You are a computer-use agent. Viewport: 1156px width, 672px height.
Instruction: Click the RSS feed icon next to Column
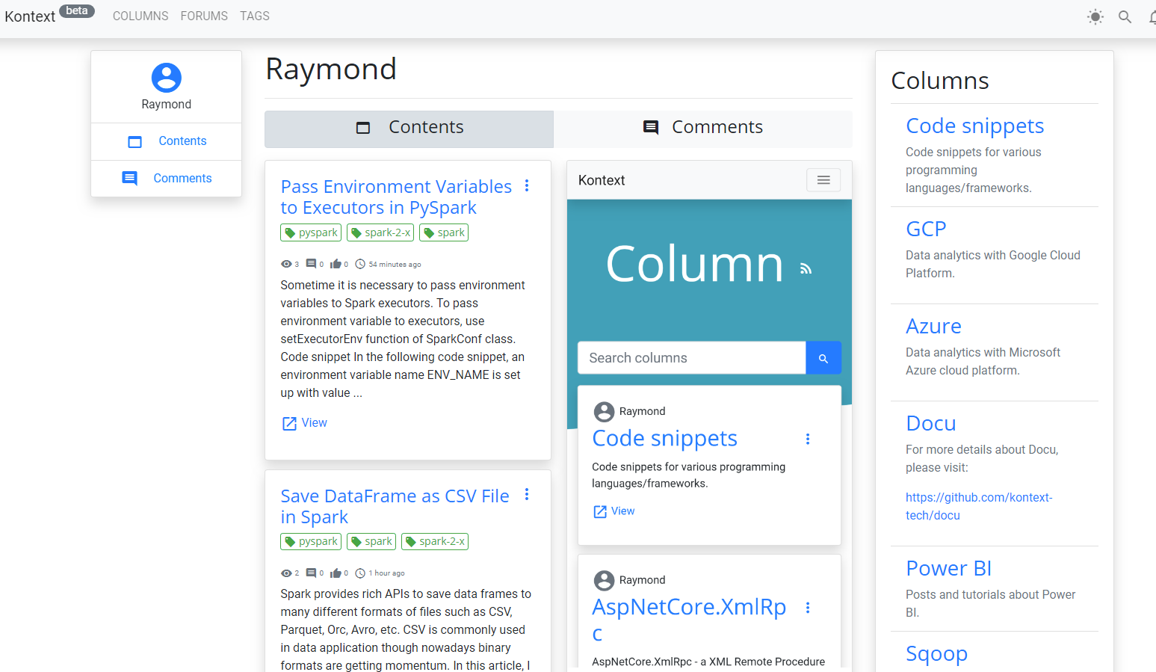point(806,268)
